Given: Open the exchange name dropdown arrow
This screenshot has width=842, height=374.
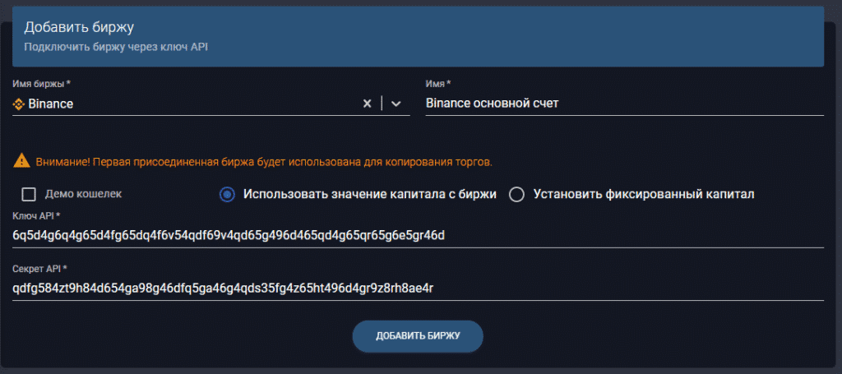Looking at the screenshot, I should point(396,104).
